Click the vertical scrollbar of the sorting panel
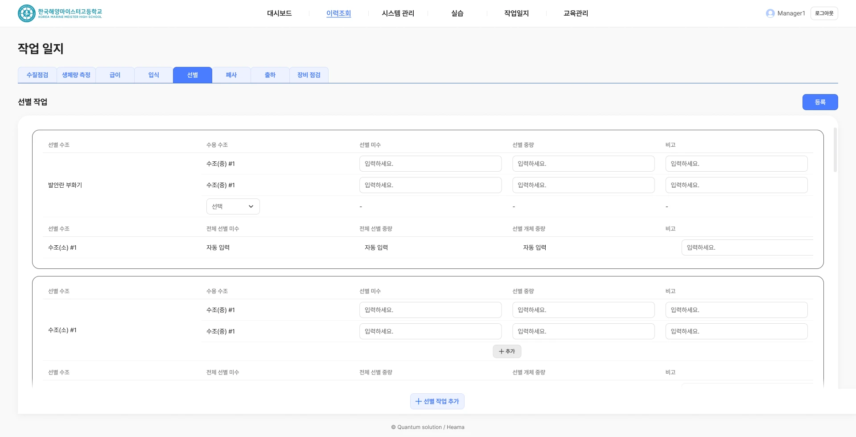 835,150
